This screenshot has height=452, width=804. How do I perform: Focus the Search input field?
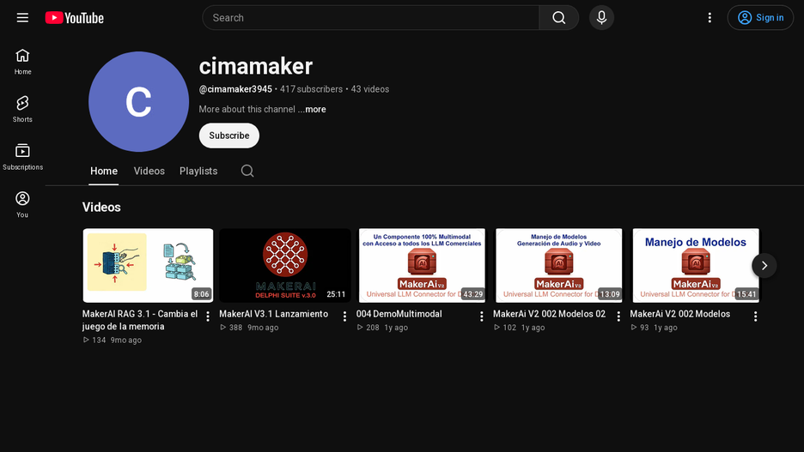click(371, 18)
